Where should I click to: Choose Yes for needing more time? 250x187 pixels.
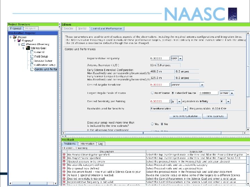point(152,124)
